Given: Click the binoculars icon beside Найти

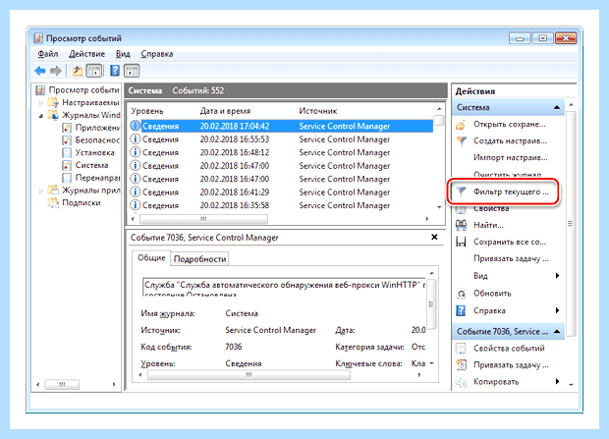Looking at the screenshot, I should click(x=461, y=225).
